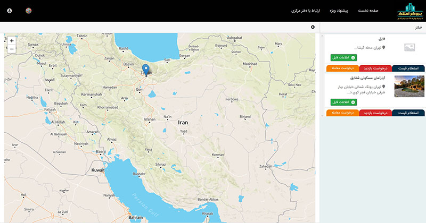Collapse the panel using the round arrow icon
The image size is (426, 223).
pos(313,27)
